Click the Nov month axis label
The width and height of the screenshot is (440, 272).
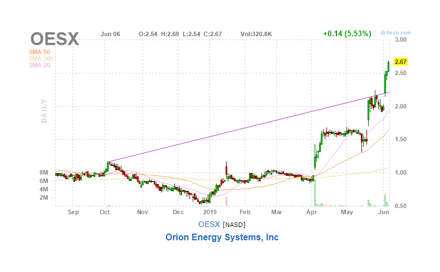(x=143, y=212)
